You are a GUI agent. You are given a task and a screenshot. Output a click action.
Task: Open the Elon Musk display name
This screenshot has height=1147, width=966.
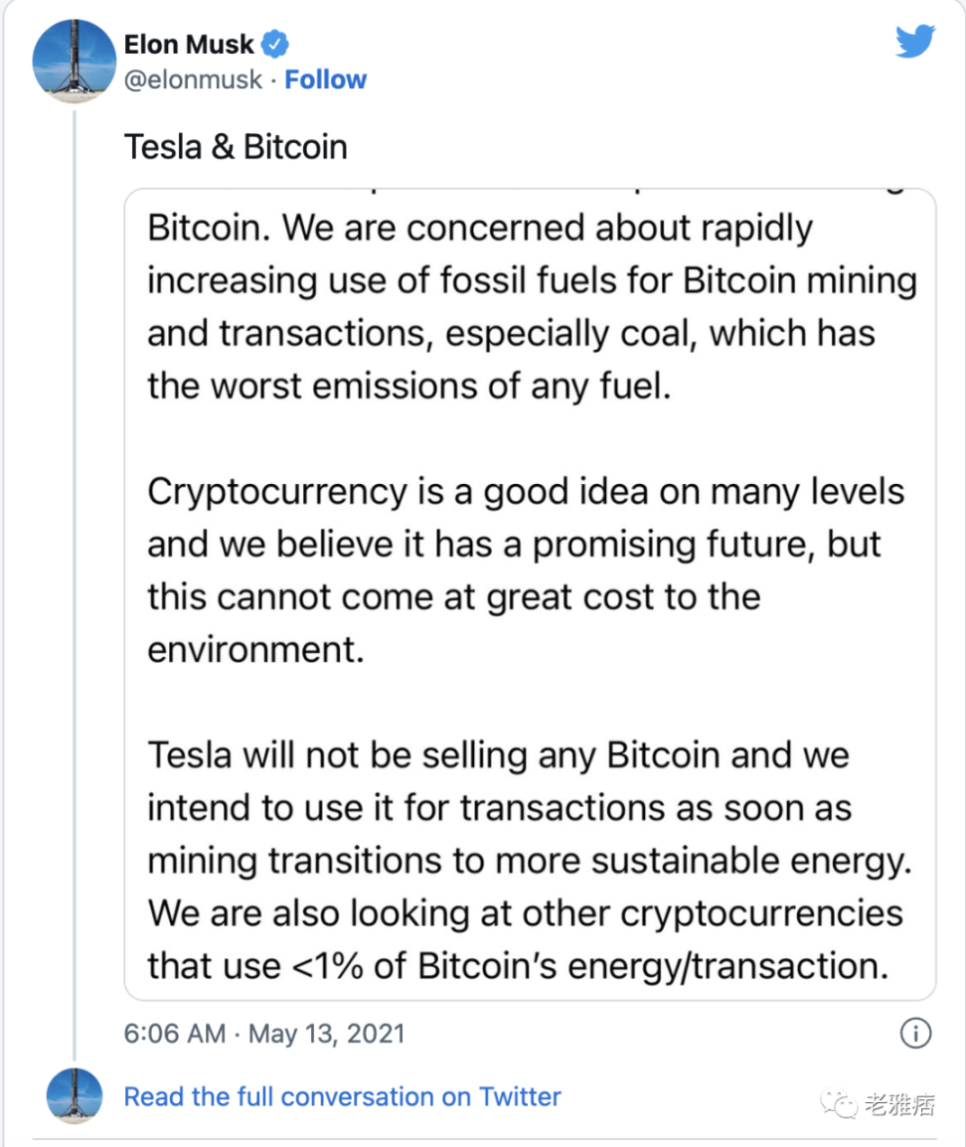click(x=189, y=44)
